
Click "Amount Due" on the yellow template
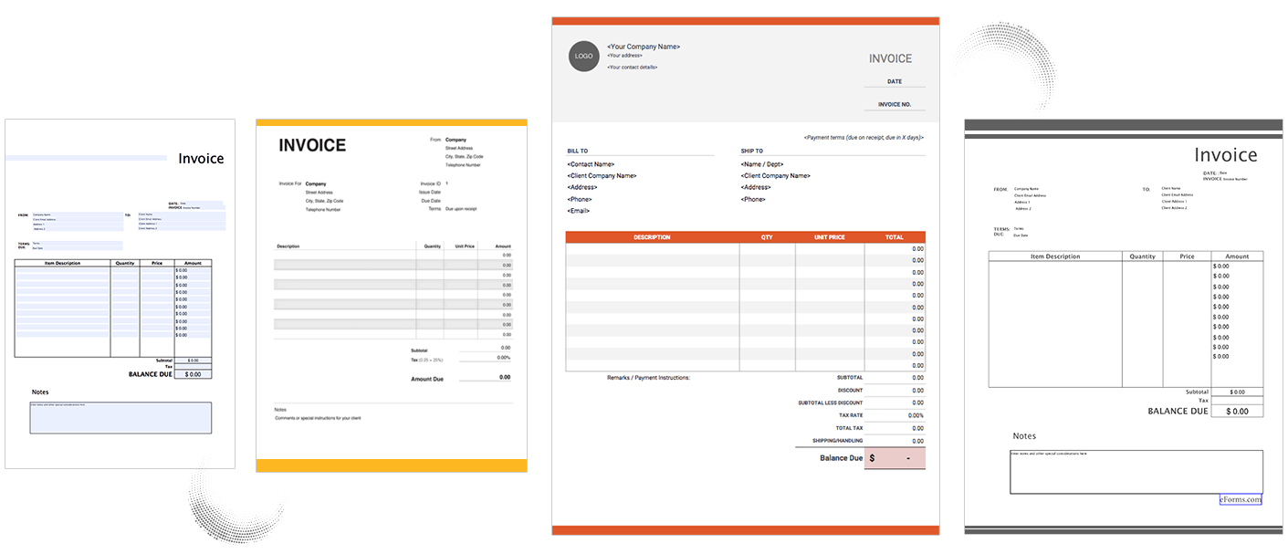click(427, 379)
